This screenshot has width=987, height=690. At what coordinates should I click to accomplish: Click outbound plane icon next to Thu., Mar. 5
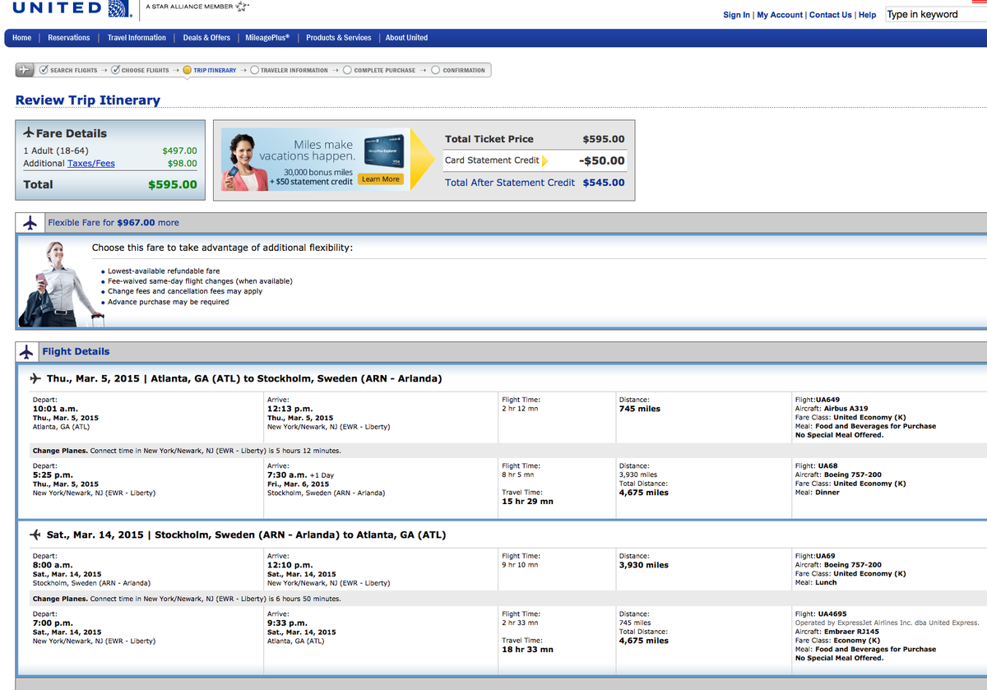tap(35, 378)
